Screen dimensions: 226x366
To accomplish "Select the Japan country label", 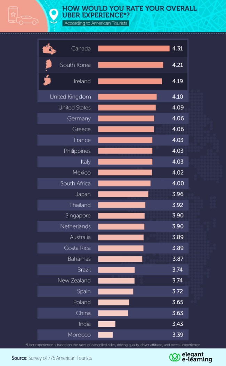I will tap(83, 194).
